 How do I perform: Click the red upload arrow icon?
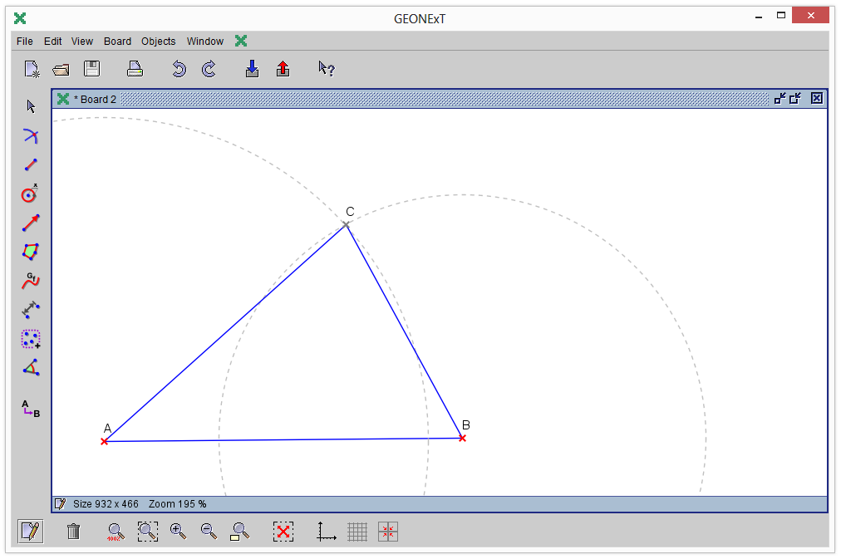click(x=283, y=69)
